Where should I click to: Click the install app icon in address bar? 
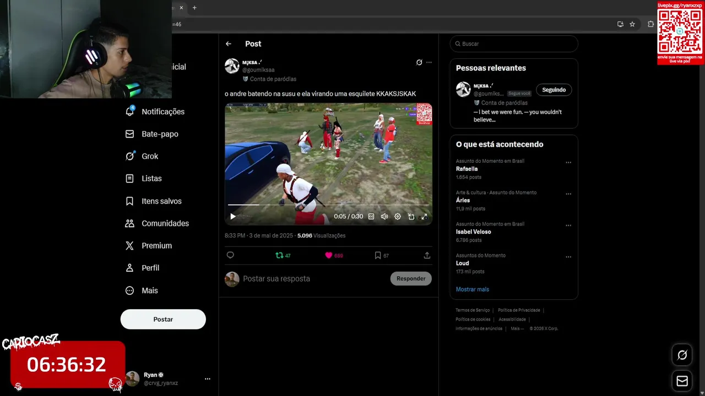click(620, 24)
